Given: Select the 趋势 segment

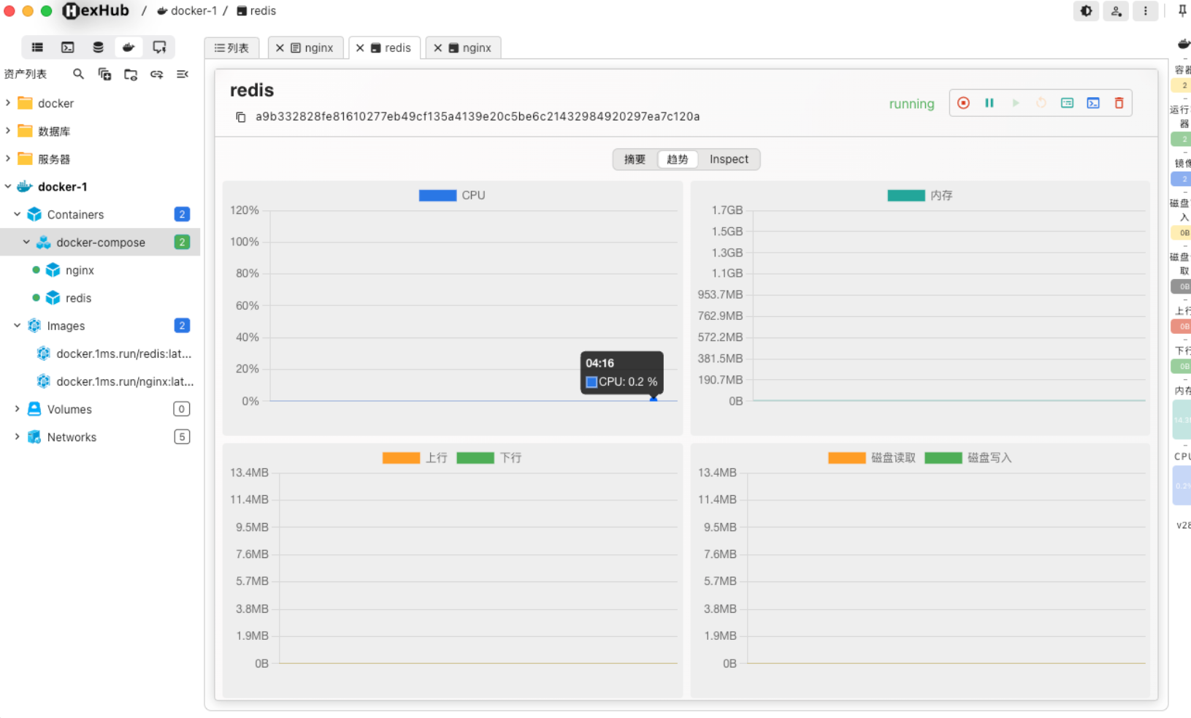Looking at the screenshot, I should (678, 159).
